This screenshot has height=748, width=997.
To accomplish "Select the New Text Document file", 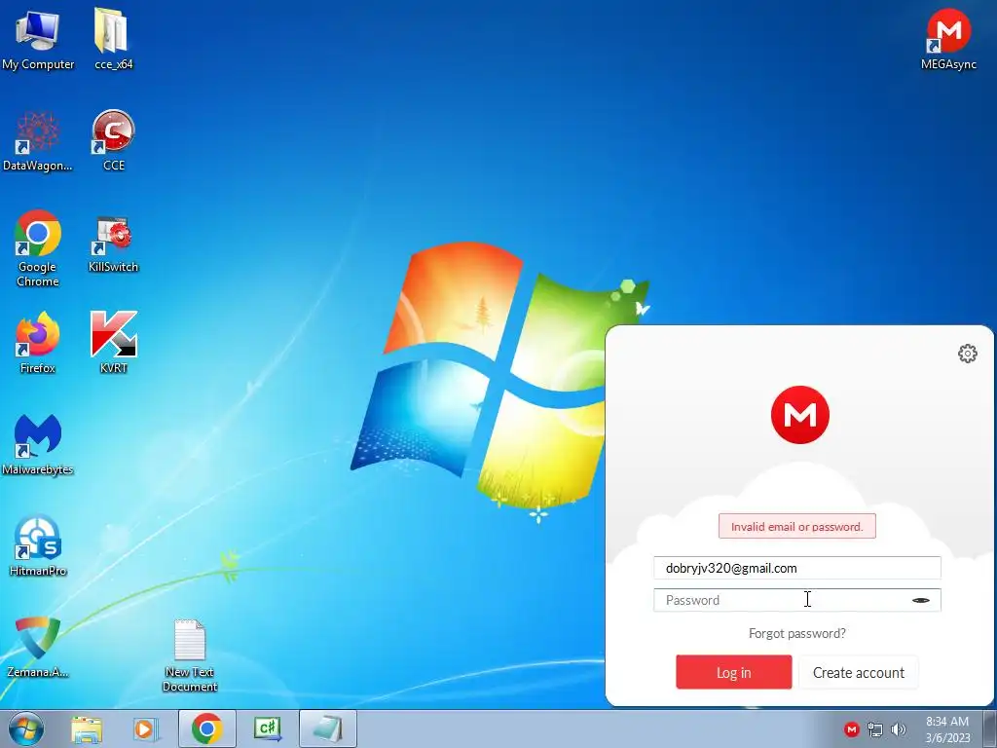I will click(x=190, y=655).
